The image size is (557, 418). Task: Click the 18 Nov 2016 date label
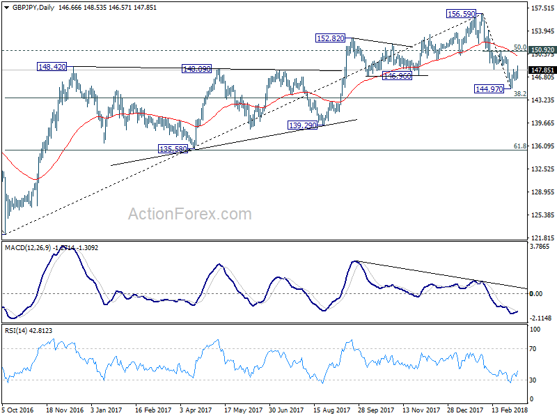[x=65, y=410]
